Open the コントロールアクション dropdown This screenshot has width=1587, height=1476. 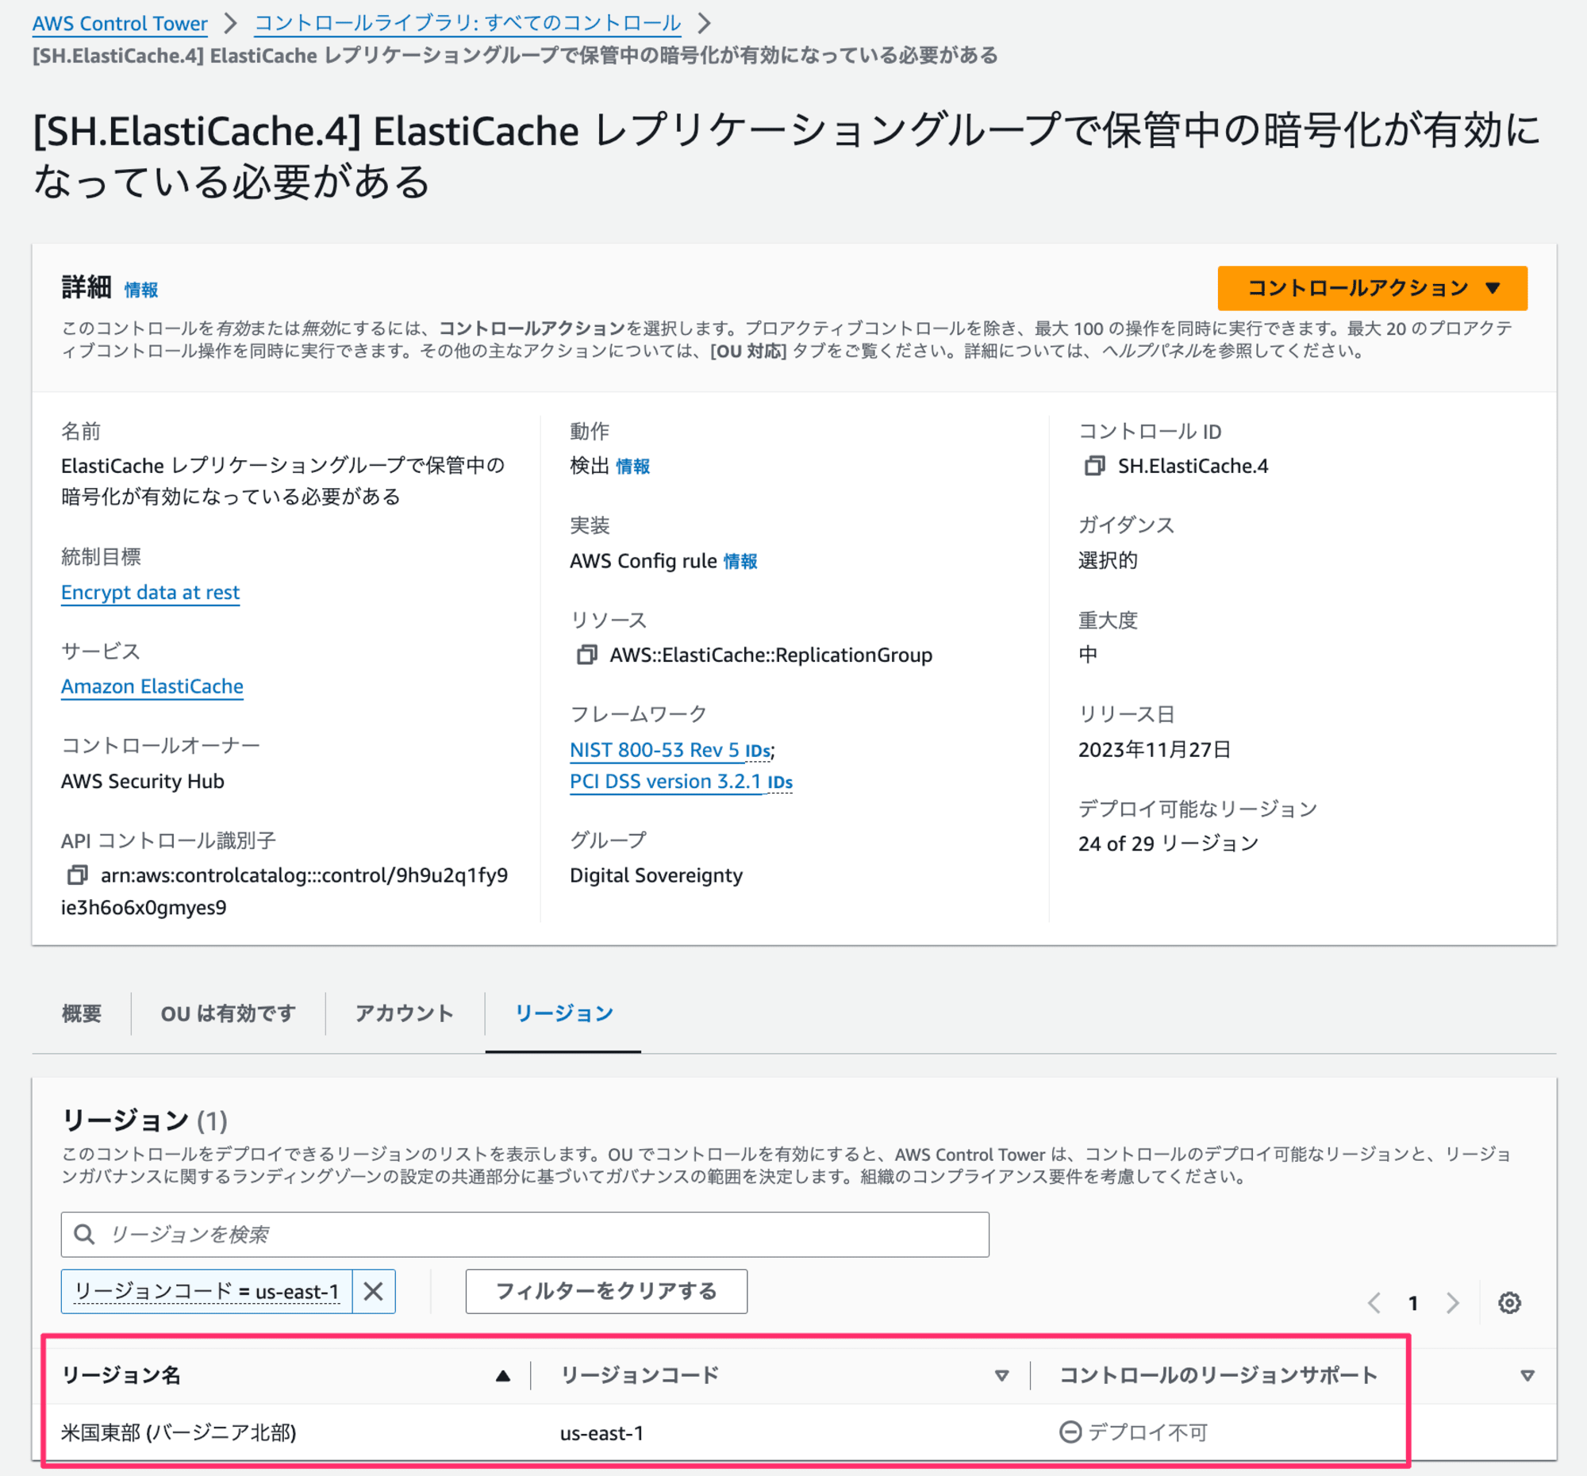click(1371, 288)
